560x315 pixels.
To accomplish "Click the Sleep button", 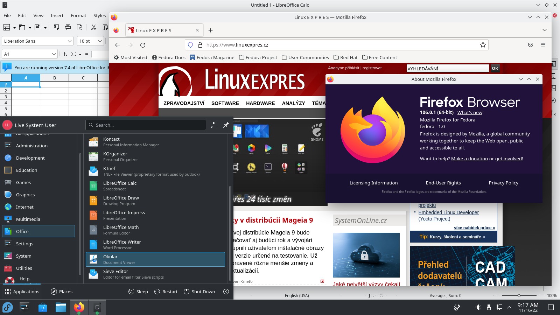I will pyautogui.click(x=138, y=292).
